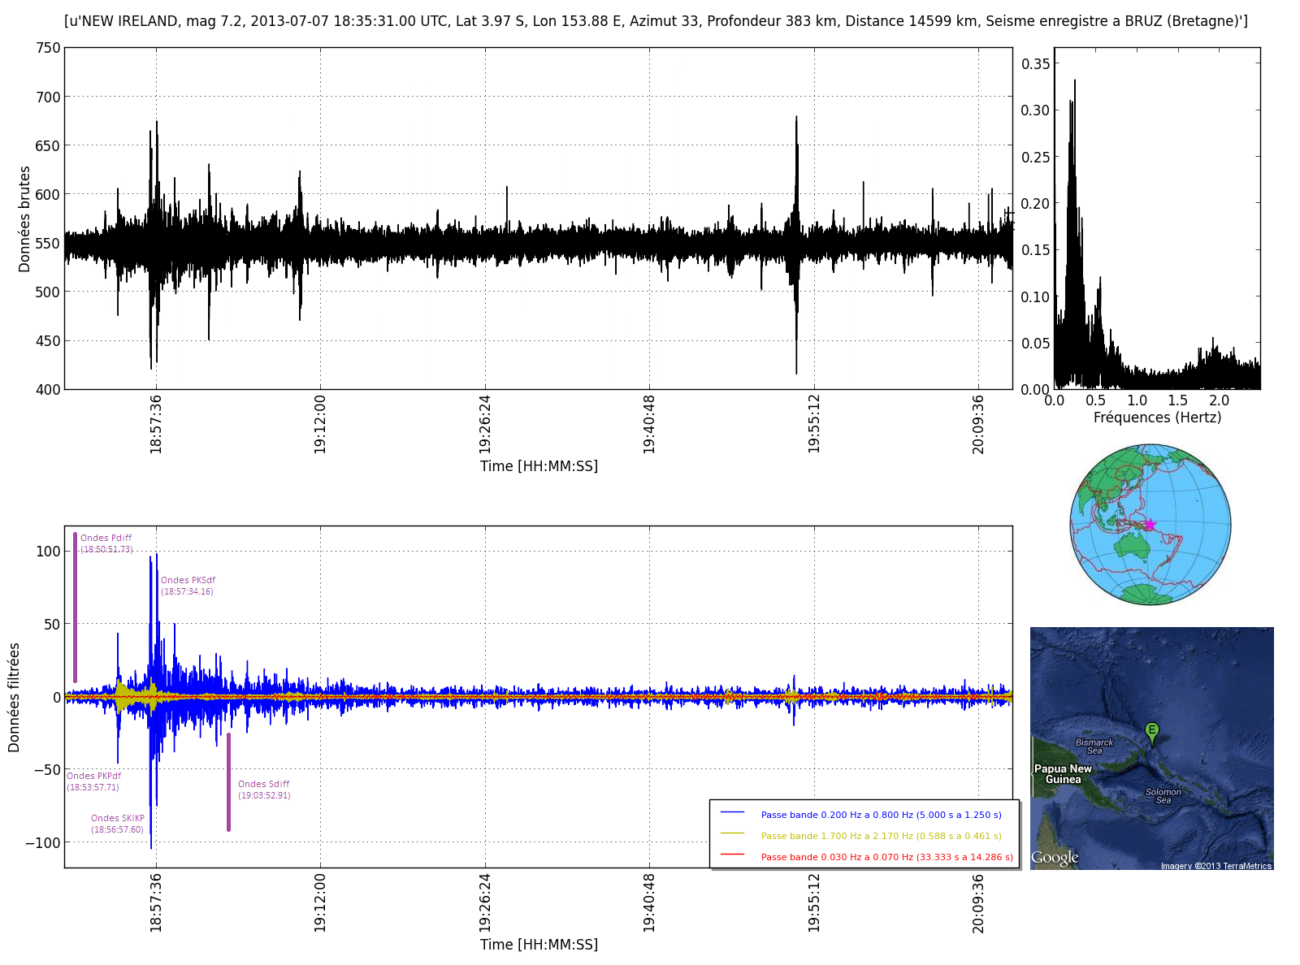Click the magenta star on the globe
The height and width of the screenshot is (965, 1300).
[x=1150, y=525]
